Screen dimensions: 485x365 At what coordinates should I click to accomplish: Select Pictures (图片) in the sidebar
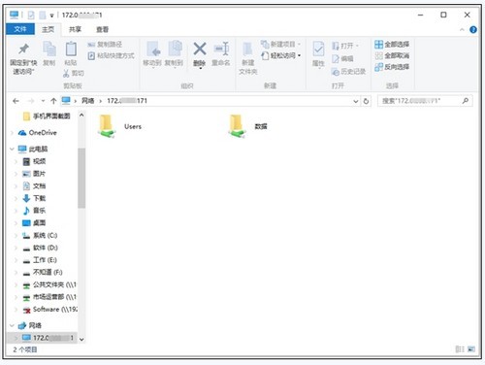(x=34, y=174)
